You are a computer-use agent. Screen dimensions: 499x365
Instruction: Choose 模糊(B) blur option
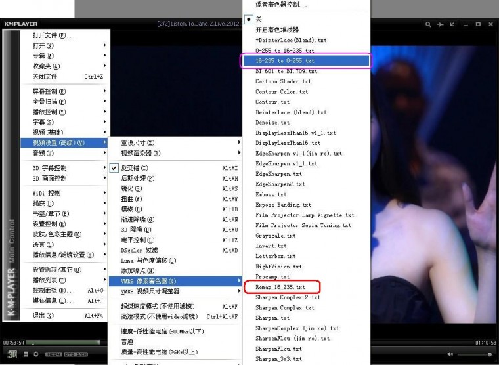(x=175, y=209)
